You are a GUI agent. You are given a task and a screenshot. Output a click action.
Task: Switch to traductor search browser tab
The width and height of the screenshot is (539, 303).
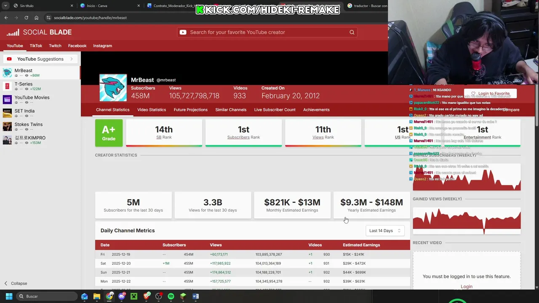pyautogui.click(x=366, y=6)
